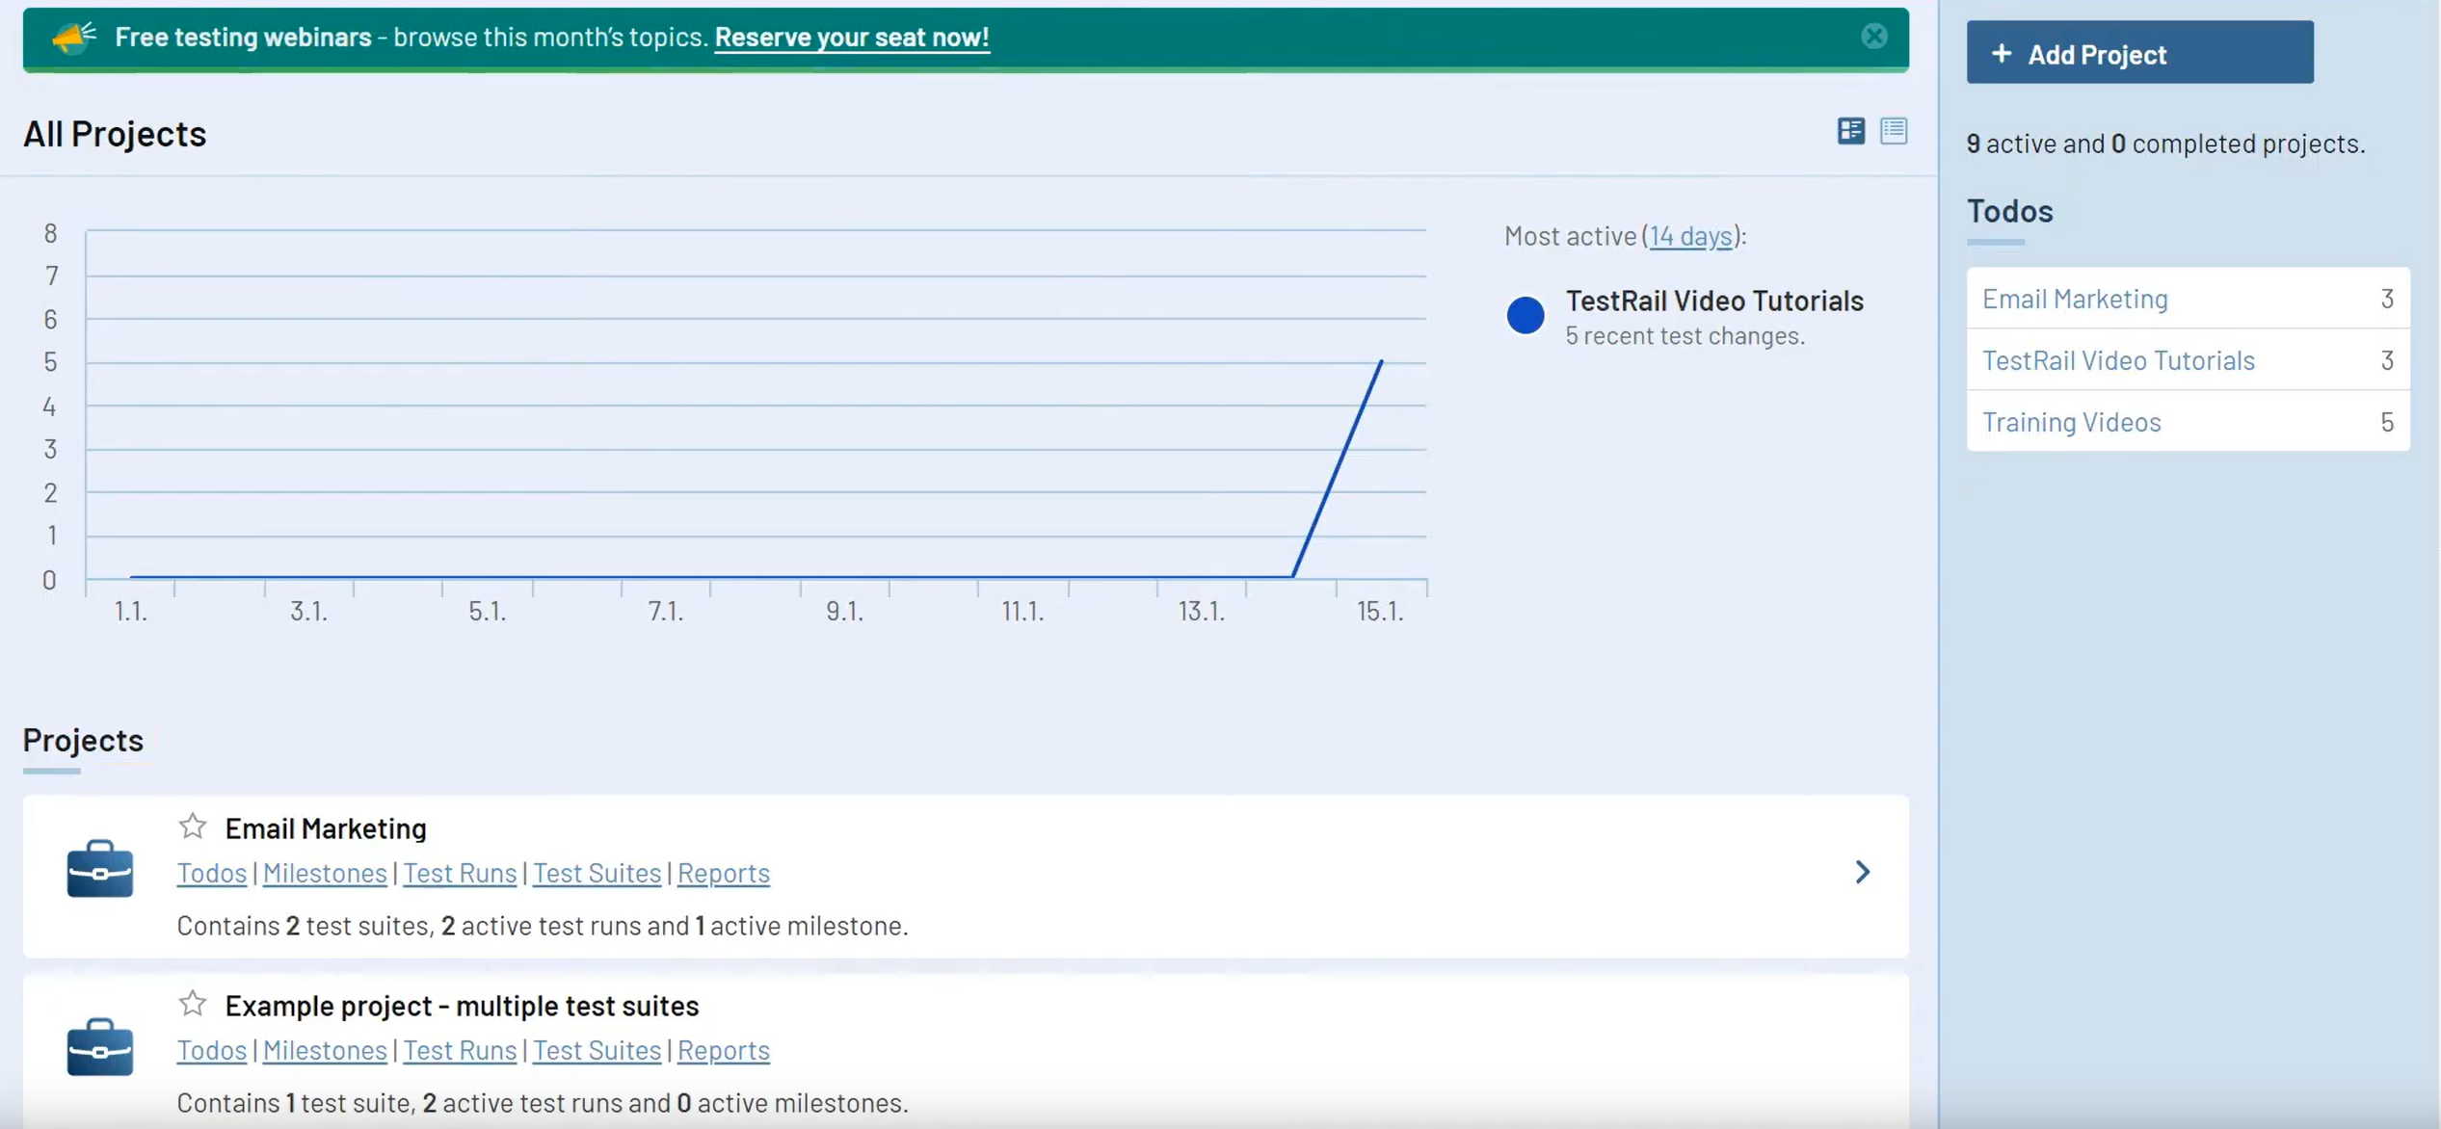Select Training Videos in Todos list

(x=2071, y=422)
